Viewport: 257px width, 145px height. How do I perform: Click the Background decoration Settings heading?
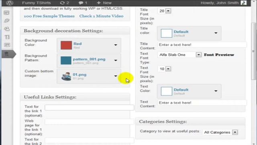(x=63, y=31)
